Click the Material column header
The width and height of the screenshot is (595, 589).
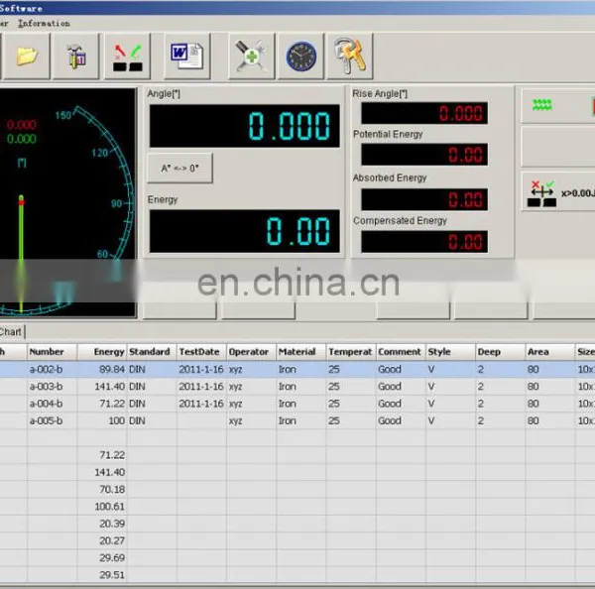300,352
